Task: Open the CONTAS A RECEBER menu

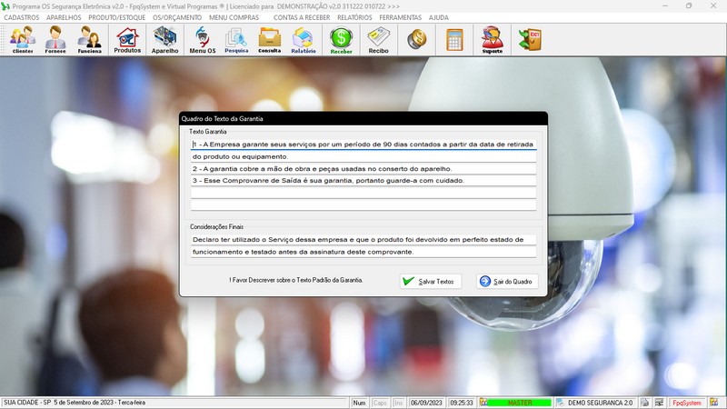Action: [302, 17]
